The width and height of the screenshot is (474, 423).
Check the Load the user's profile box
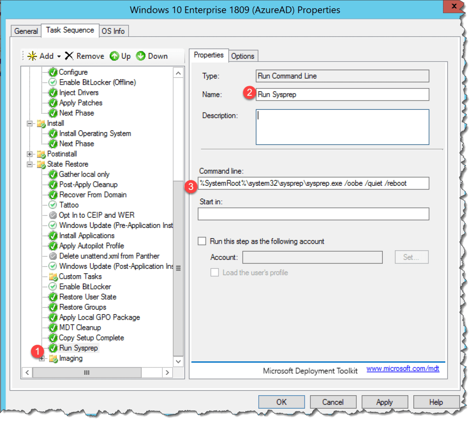214,272
